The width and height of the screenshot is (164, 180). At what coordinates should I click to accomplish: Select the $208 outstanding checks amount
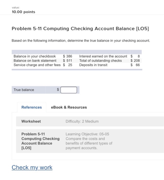[135, 60]
